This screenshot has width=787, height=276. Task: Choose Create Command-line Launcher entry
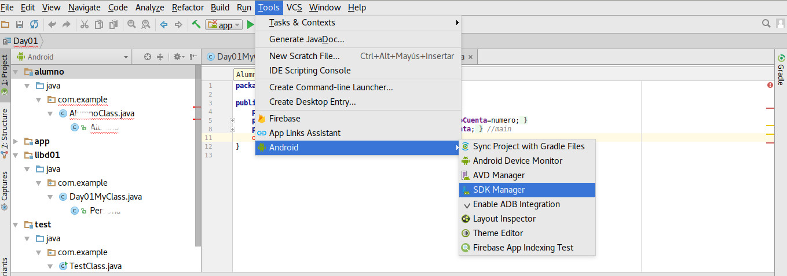pyautogui.click(x=358, y=87)
